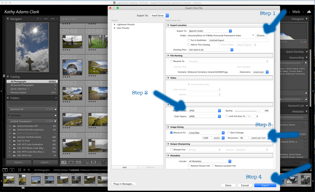Enable the Don't Enlarge checkbox

[x=229, y=133]
